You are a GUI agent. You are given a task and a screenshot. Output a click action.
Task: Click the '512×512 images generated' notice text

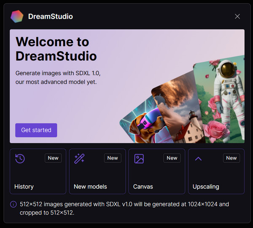[x=124, y=209]
